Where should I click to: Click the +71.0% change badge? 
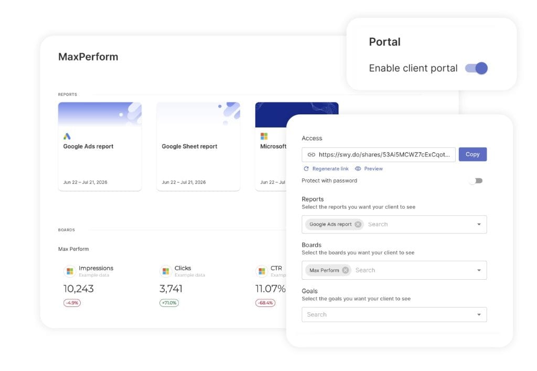pos(169,303)
